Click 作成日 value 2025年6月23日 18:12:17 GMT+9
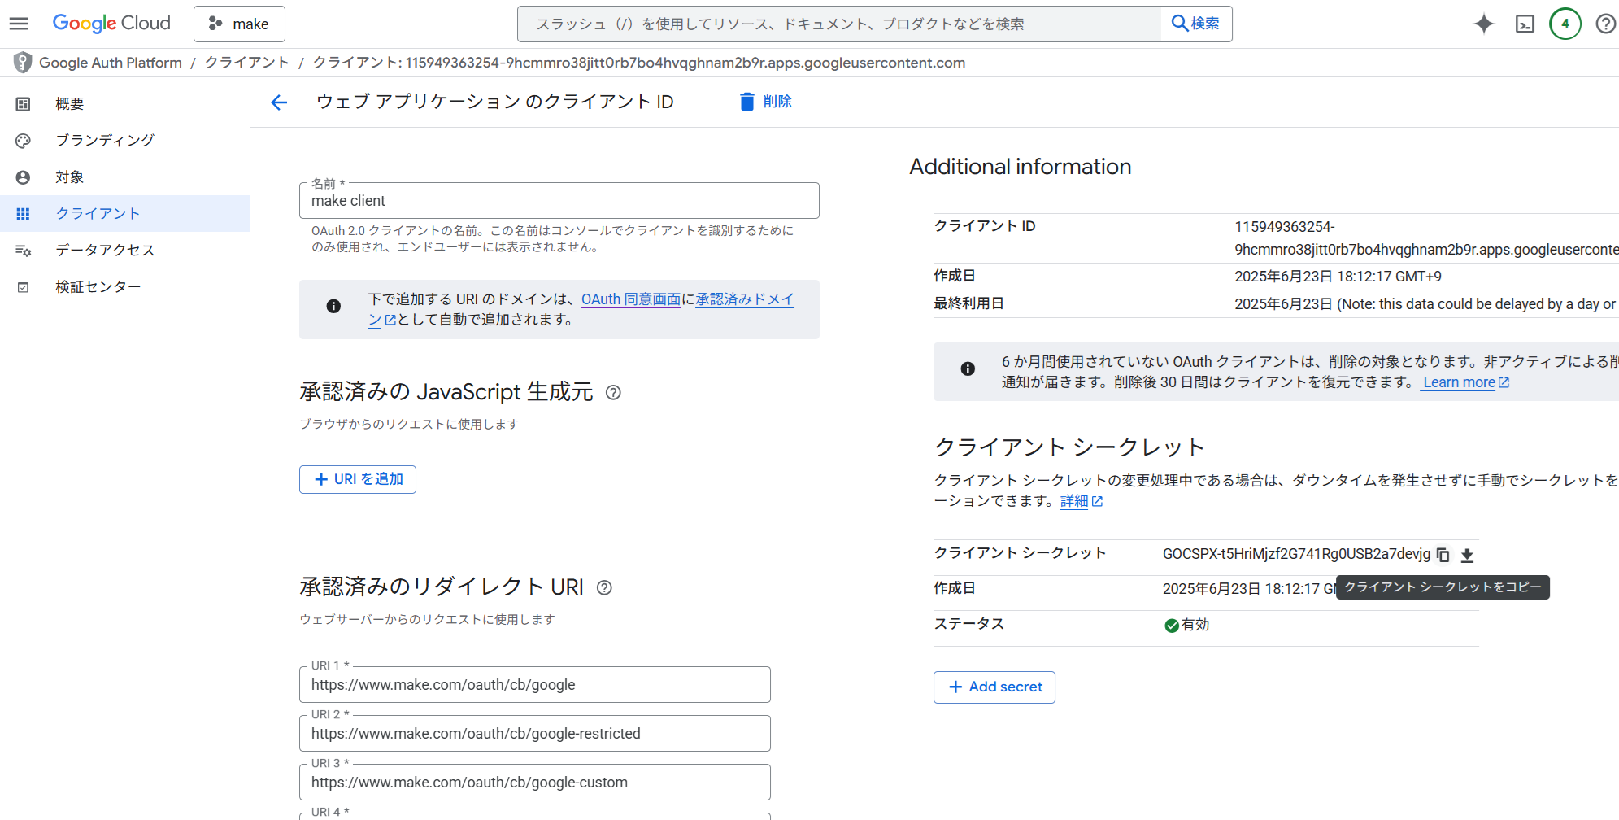The width and height of the screenshot is (1619, 820). pyautogui.click(x=1338, y=277)
